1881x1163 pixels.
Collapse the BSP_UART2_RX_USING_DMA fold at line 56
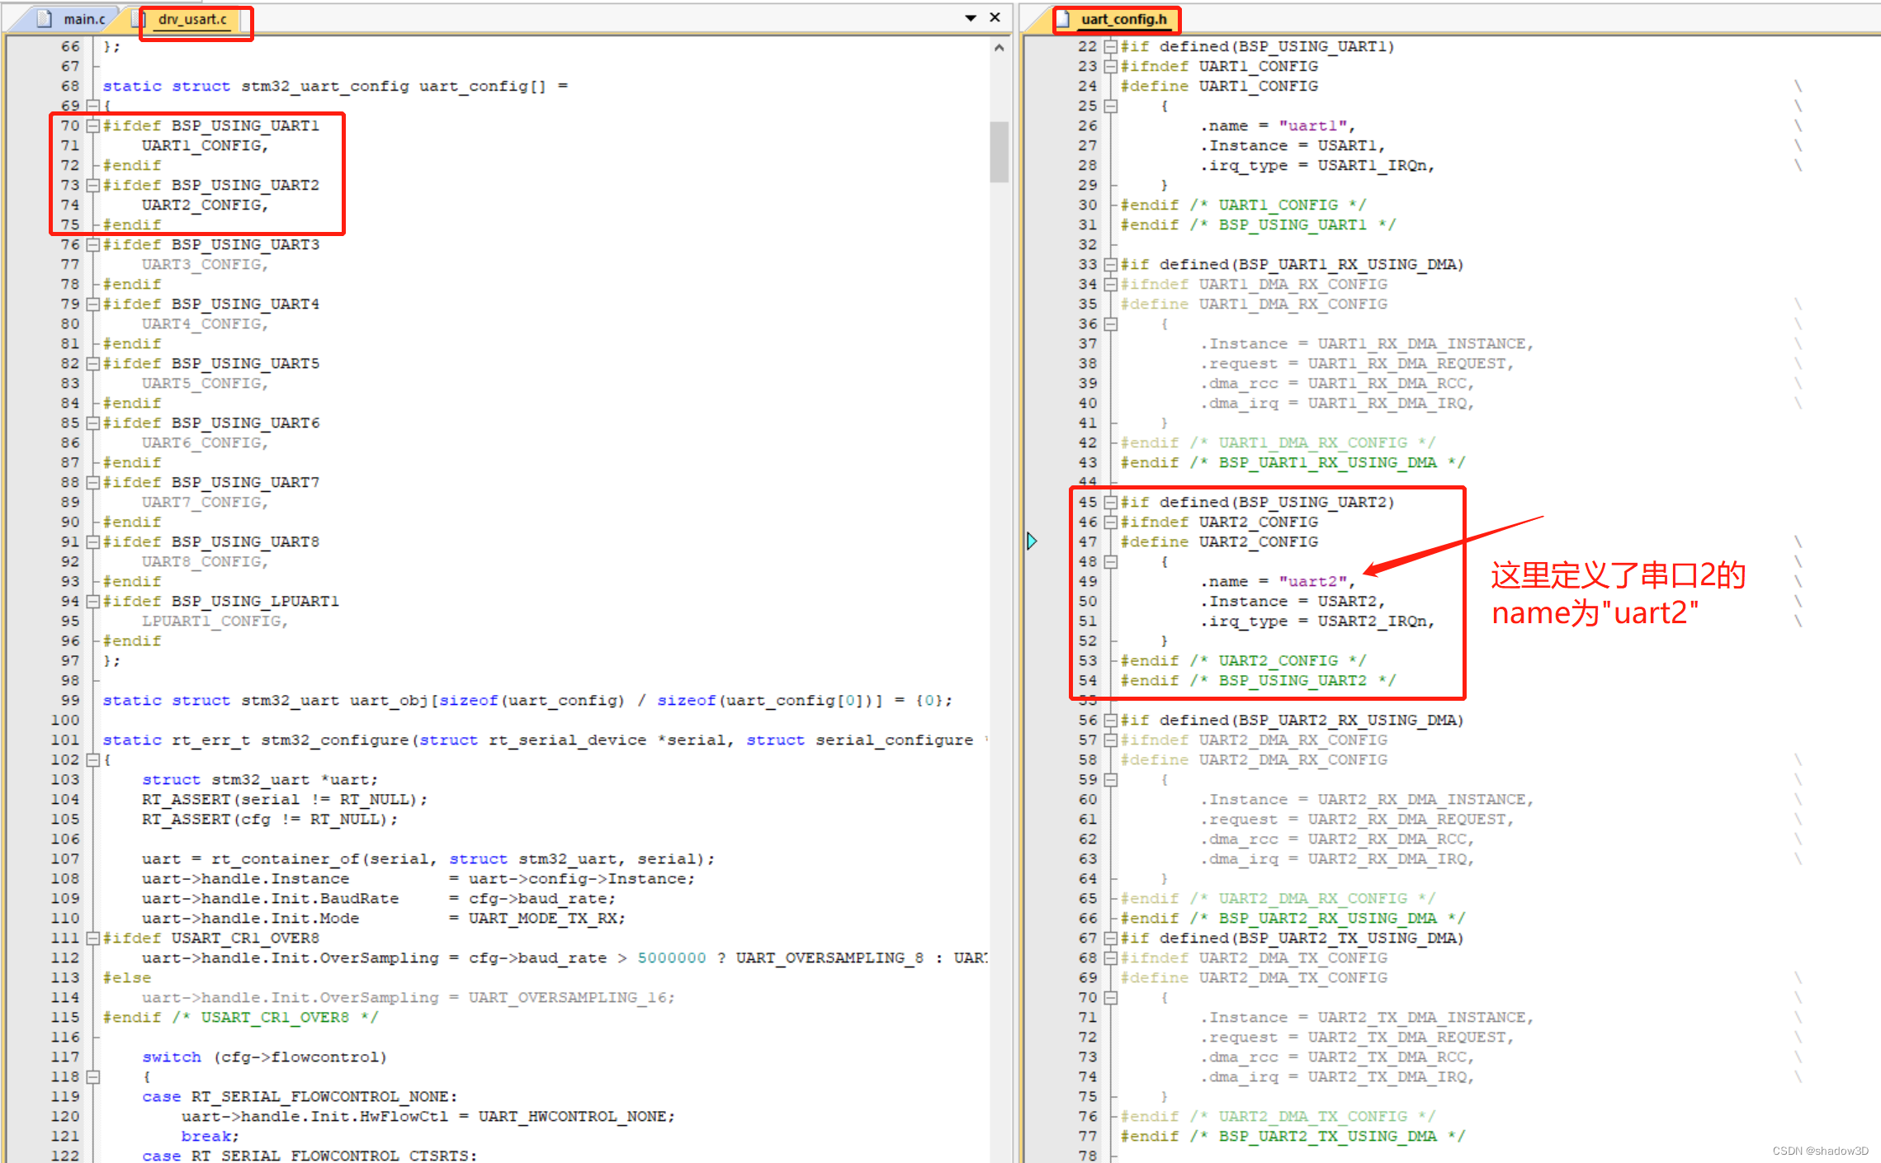click(1111, 720)
